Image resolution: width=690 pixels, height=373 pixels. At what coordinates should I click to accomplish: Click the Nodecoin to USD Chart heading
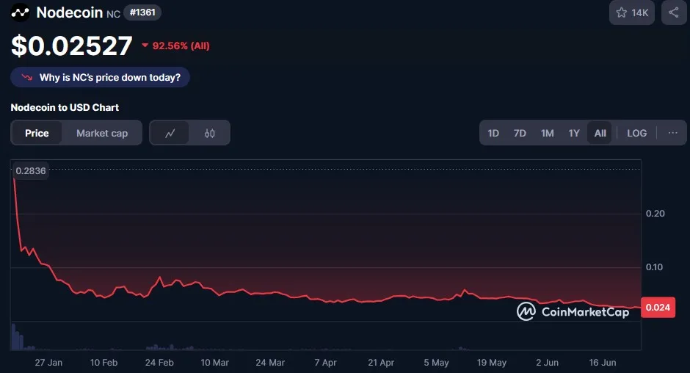pyautogui.click(x=65, y=107)
